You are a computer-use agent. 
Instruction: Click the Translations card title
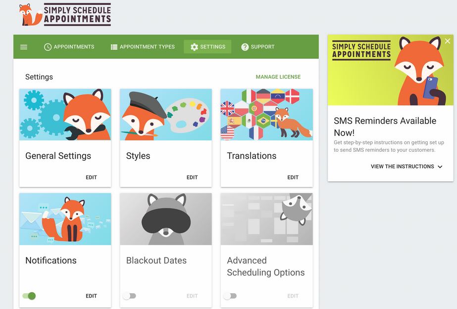[252, 156]
